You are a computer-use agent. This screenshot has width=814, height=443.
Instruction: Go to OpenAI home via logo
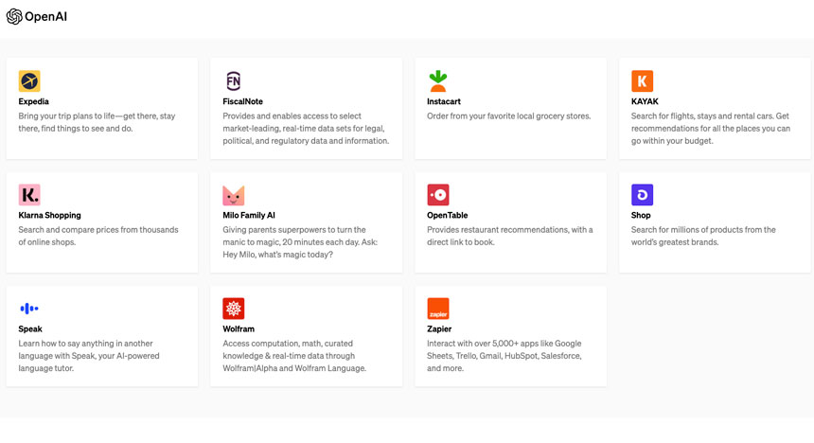coord(37,16)
